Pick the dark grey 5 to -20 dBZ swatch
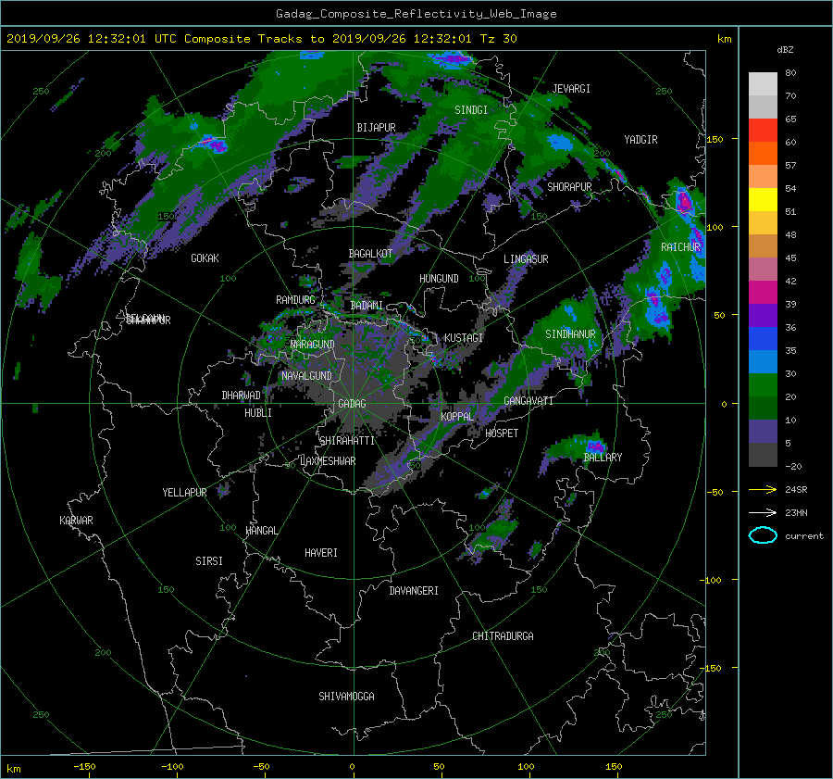This screenshot has width=833, height=779. pos(763,455)
